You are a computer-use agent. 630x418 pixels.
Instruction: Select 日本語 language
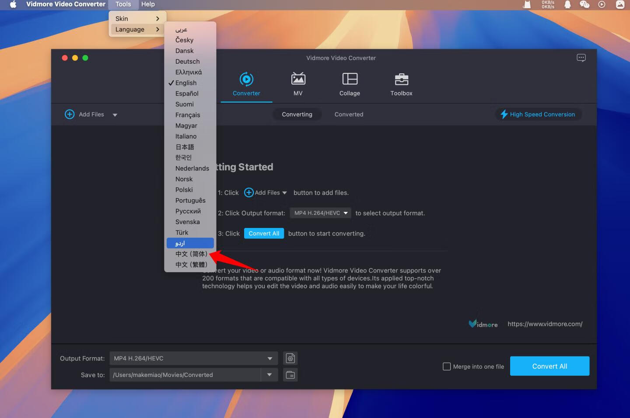(190, 147)
